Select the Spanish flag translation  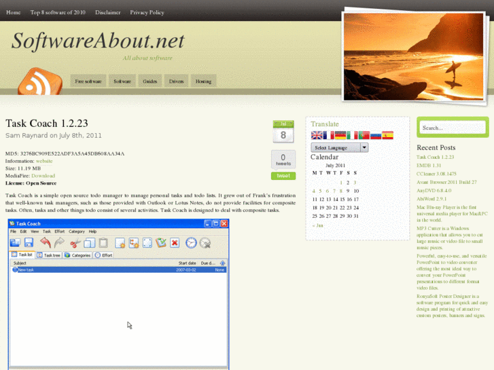tap(387, 135)
